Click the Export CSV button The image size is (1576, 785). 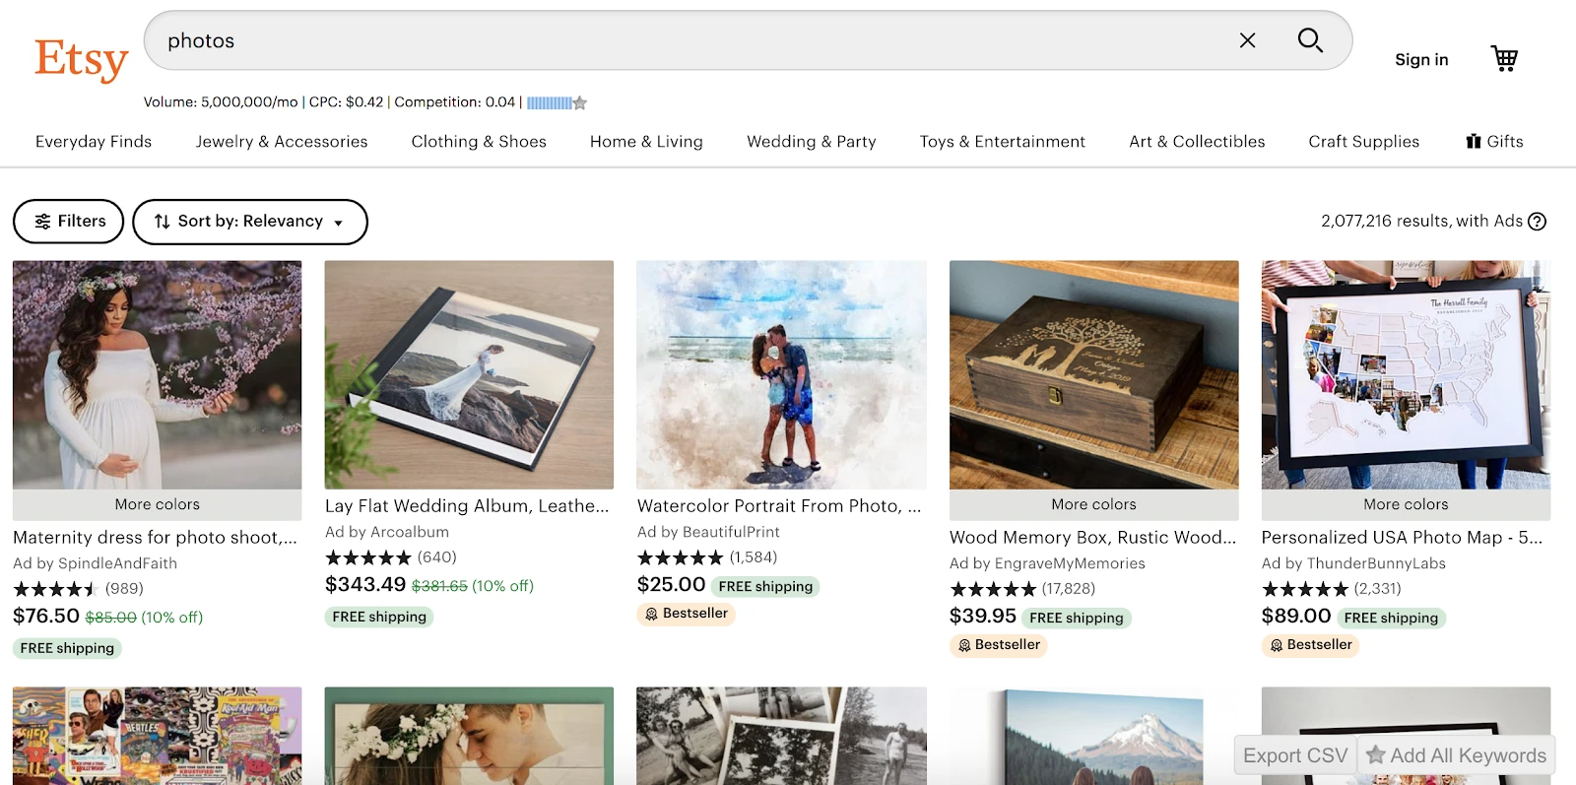[1294, 755]
